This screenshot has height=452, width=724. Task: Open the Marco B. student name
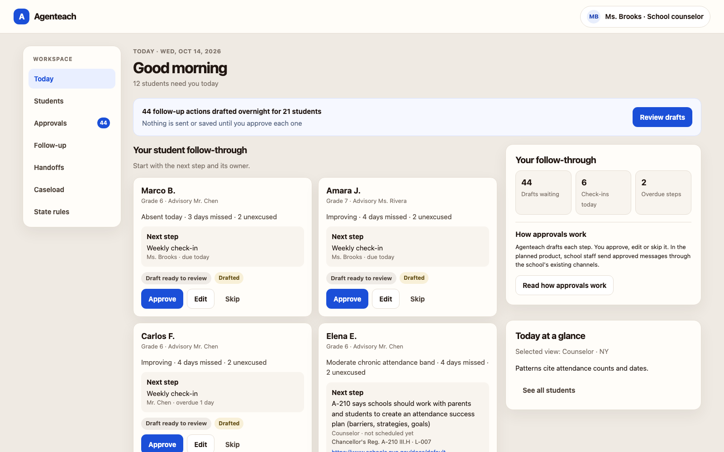pyautogui.click(x=158, y=191)
